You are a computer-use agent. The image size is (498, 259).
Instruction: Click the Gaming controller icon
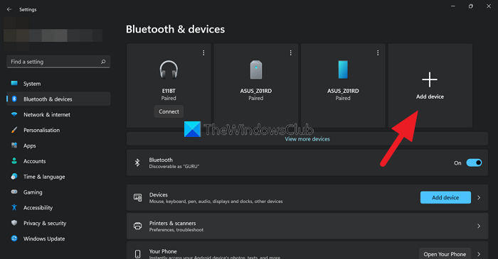[x=14, y=192]
